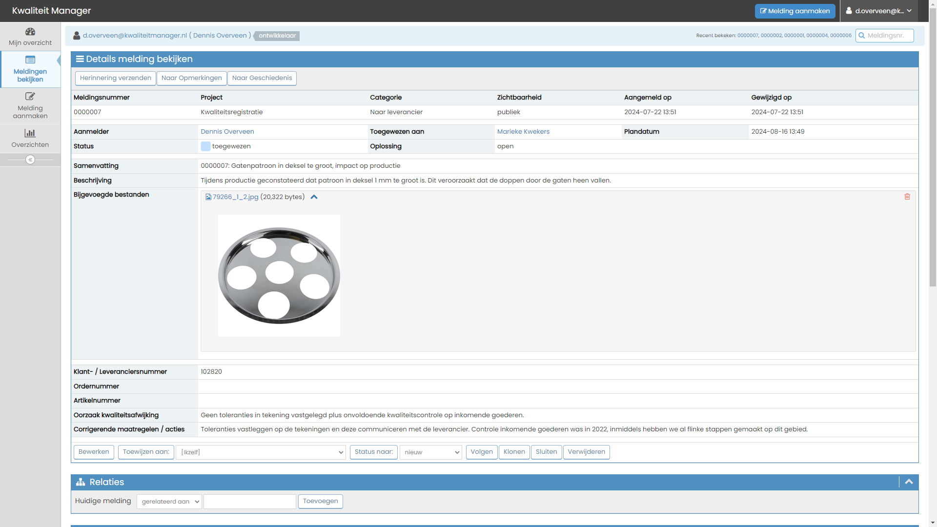This screenshot has width=937, height=527.
Task: Open Meldingen bekijken sidebar item
Action: pos(30,69)
